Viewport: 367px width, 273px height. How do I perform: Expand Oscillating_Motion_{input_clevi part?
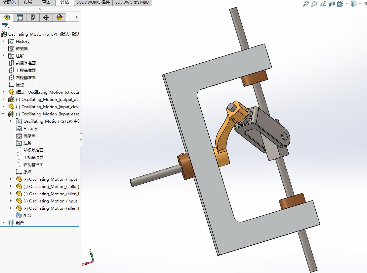point(3,106)
